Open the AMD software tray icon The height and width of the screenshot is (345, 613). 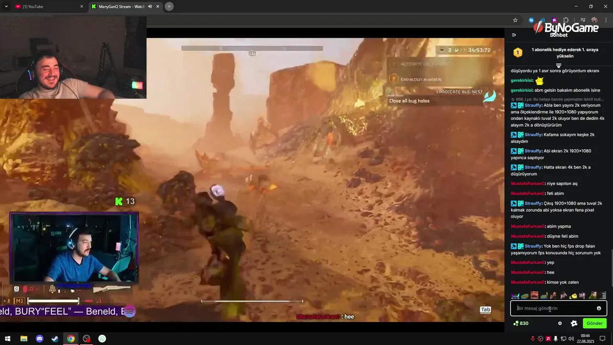(548, 339)
